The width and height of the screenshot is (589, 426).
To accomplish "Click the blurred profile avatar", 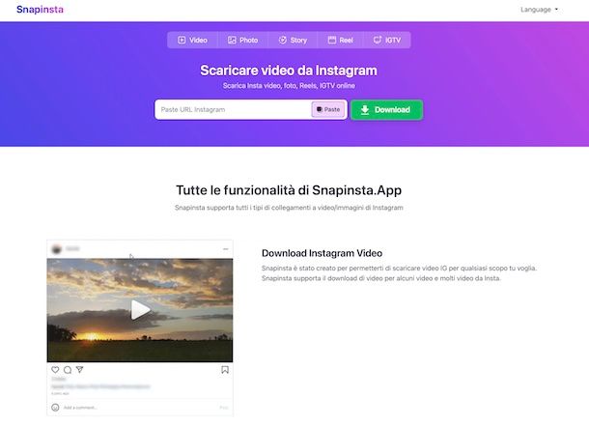I will [x=57, y=249].
